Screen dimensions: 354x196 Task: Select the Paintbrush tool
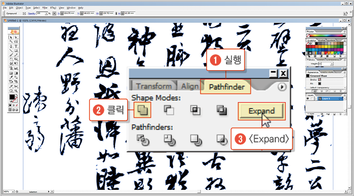point(11,55)
